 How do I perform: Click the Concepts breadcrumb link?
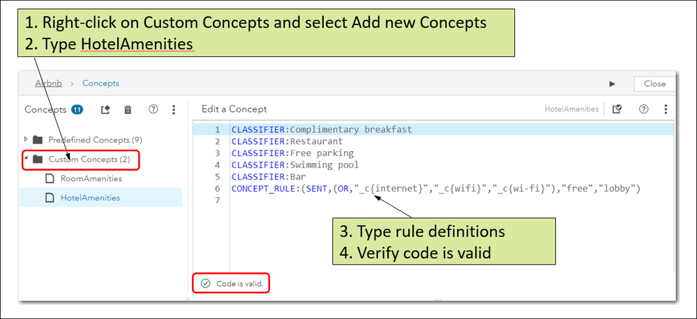100,84
